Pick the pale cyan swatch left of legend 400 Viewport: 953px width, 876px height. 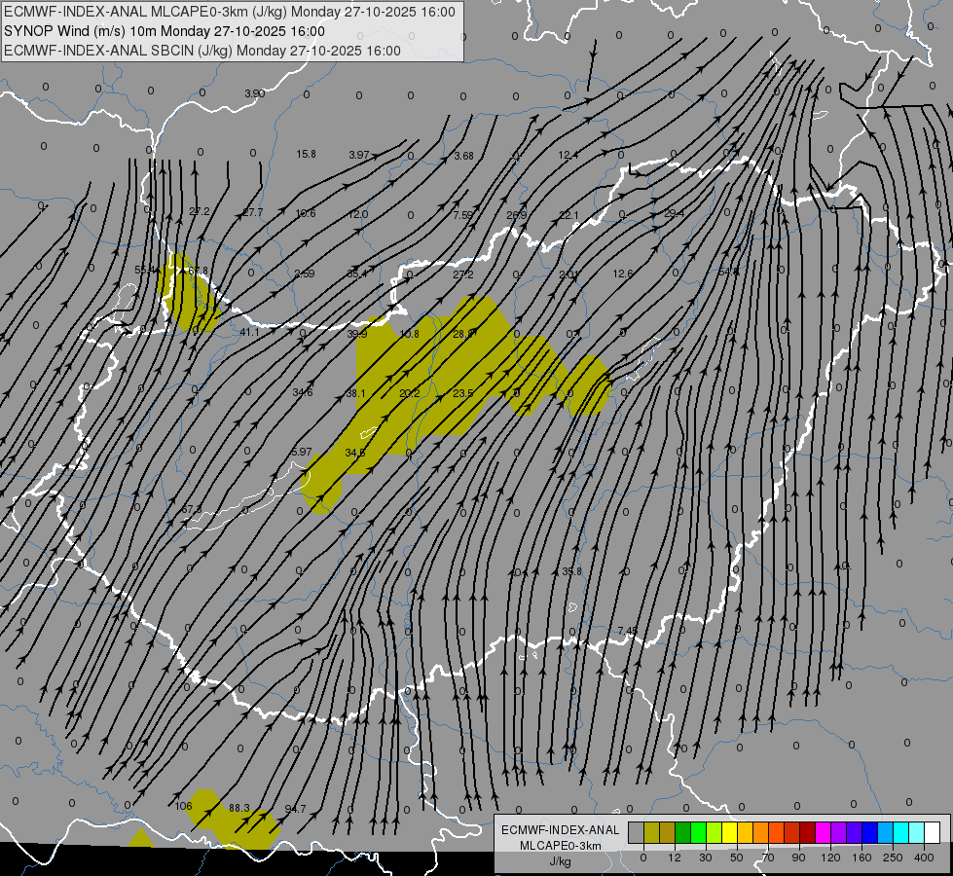(x=917, y=833)
